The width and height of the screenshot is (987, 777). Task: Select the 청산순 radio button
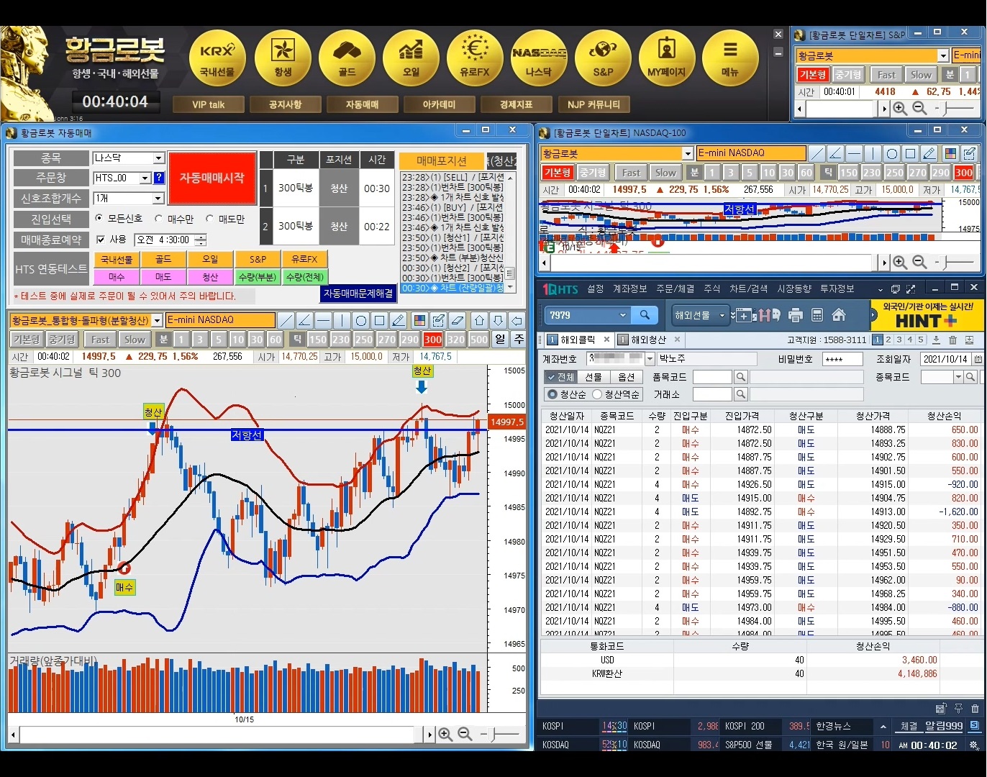click(x=552, y=394)
